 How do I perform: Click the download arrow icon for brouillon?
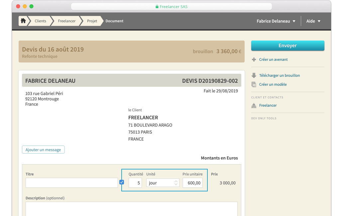point(254,75)
